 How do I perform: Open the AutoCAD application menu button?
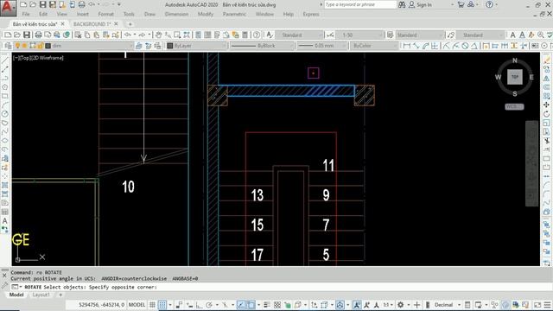coord(8,8)
